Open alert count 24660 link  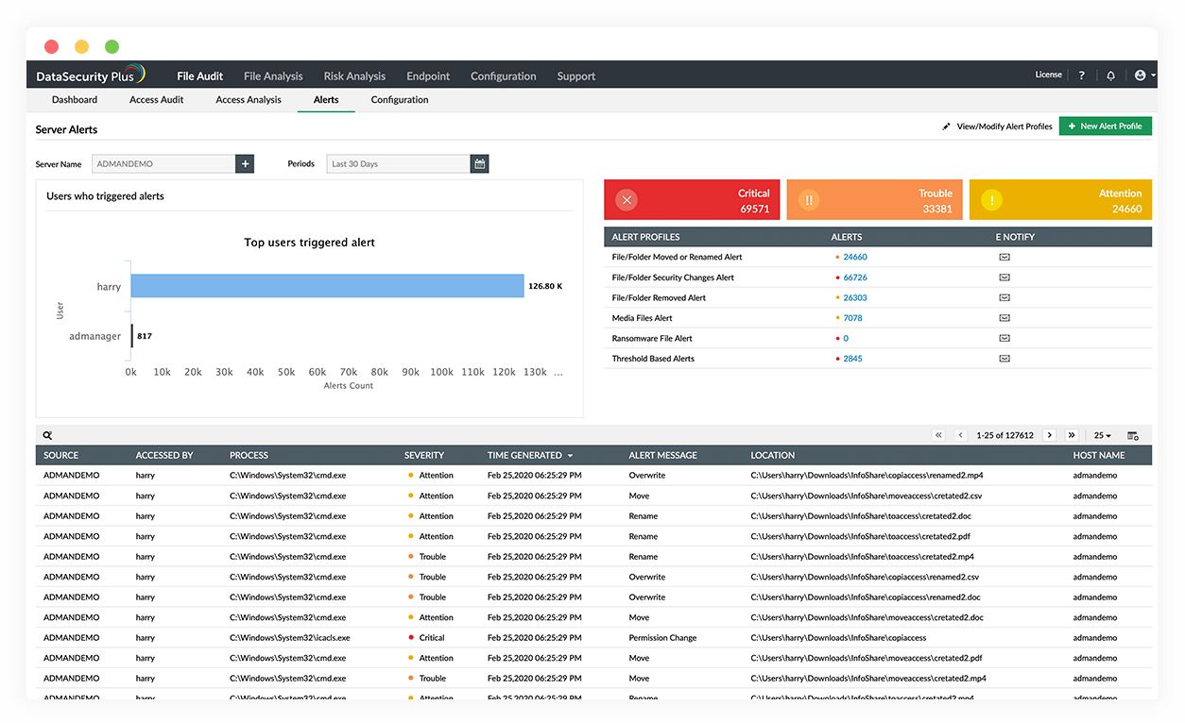(x=855, y=257)
